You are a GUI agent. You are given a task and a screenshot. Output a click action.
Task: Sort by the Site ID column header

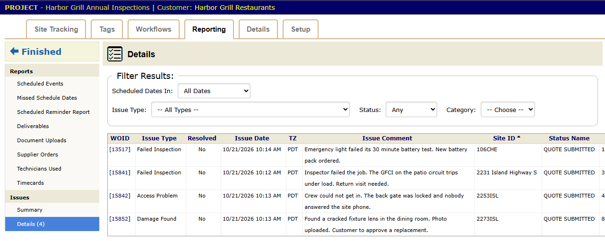coord(504,138)
